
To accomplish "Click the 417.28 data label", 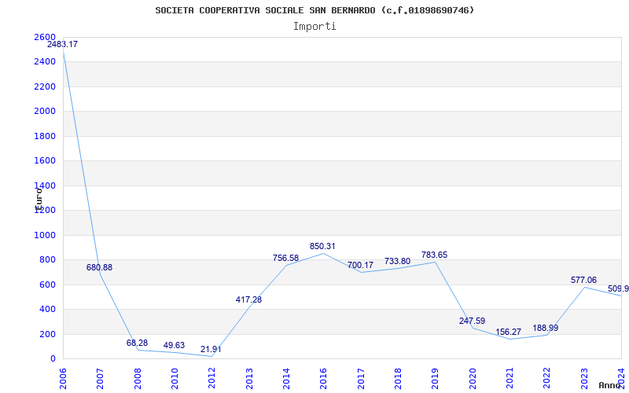I will pos(248,299).
